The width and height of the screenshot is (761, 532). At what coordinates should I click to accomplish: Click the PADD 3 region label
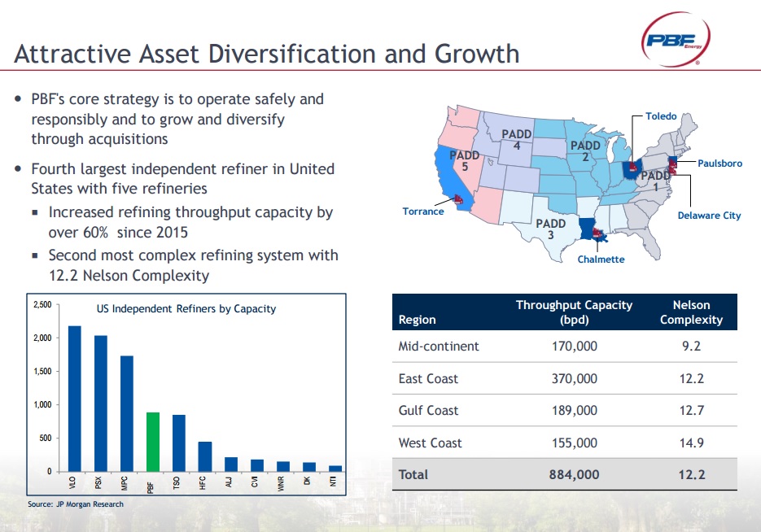click(550, 229)
